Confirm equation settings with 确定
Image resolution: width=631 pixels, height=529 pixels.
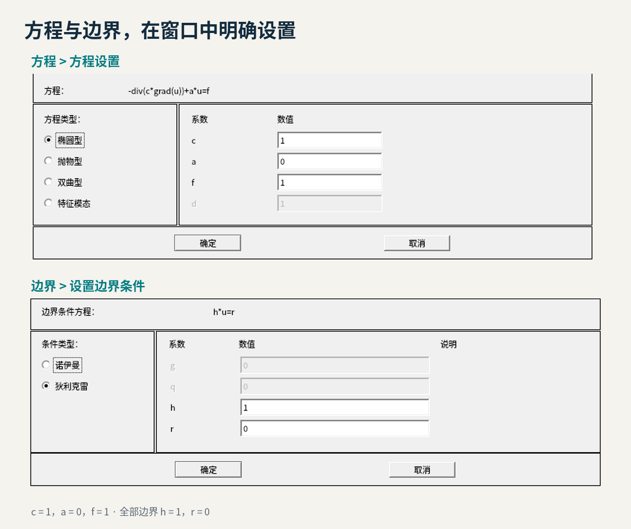[x=208, y=243]
